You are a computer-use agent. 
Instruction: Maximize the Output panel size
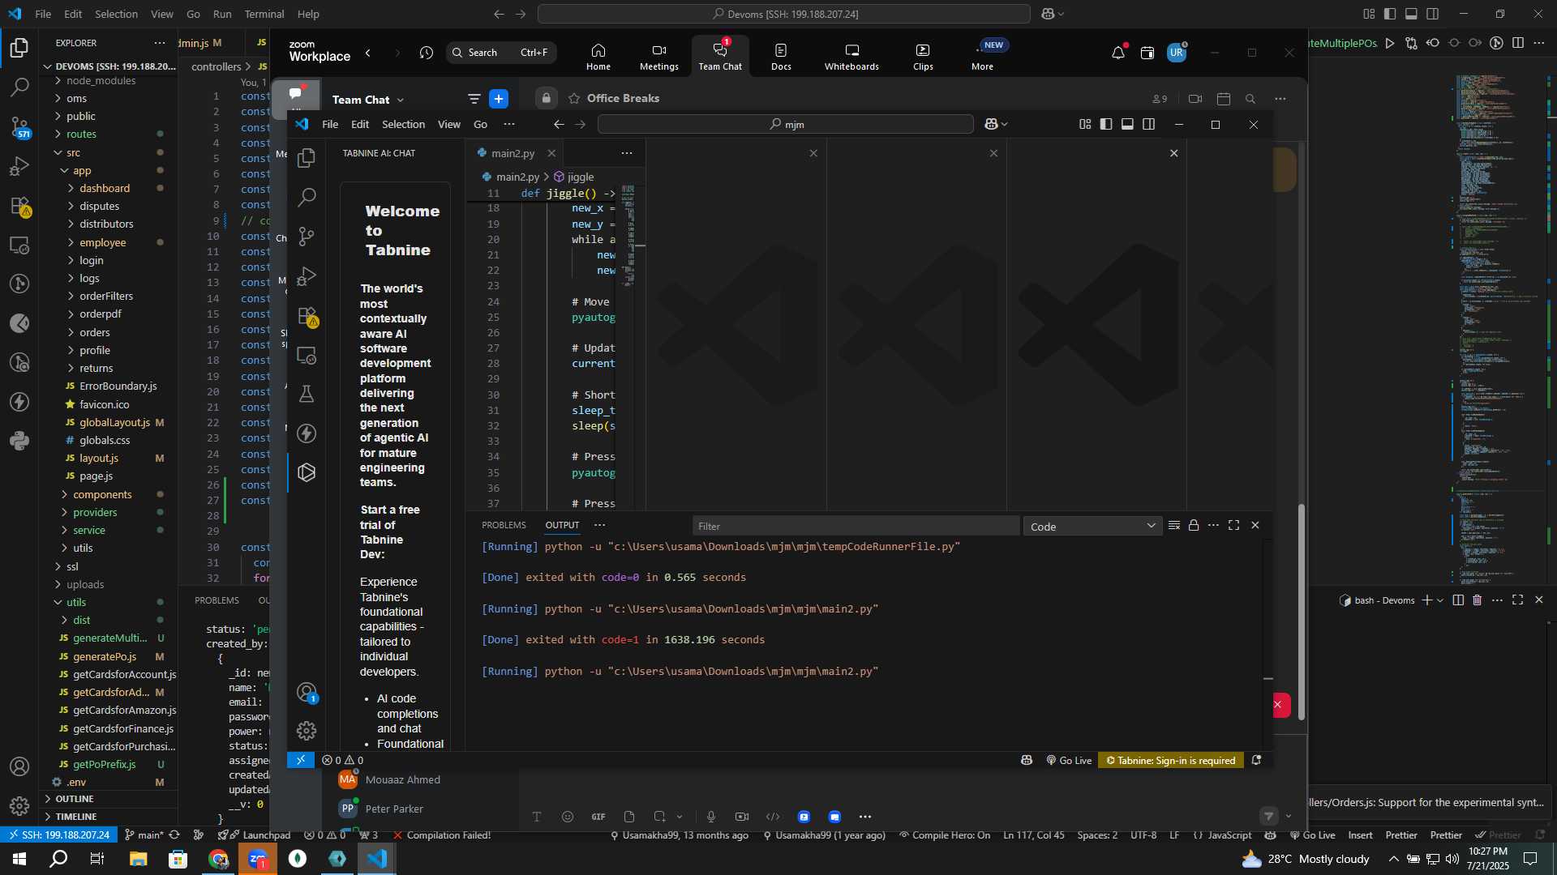[x=1233, y=526]
